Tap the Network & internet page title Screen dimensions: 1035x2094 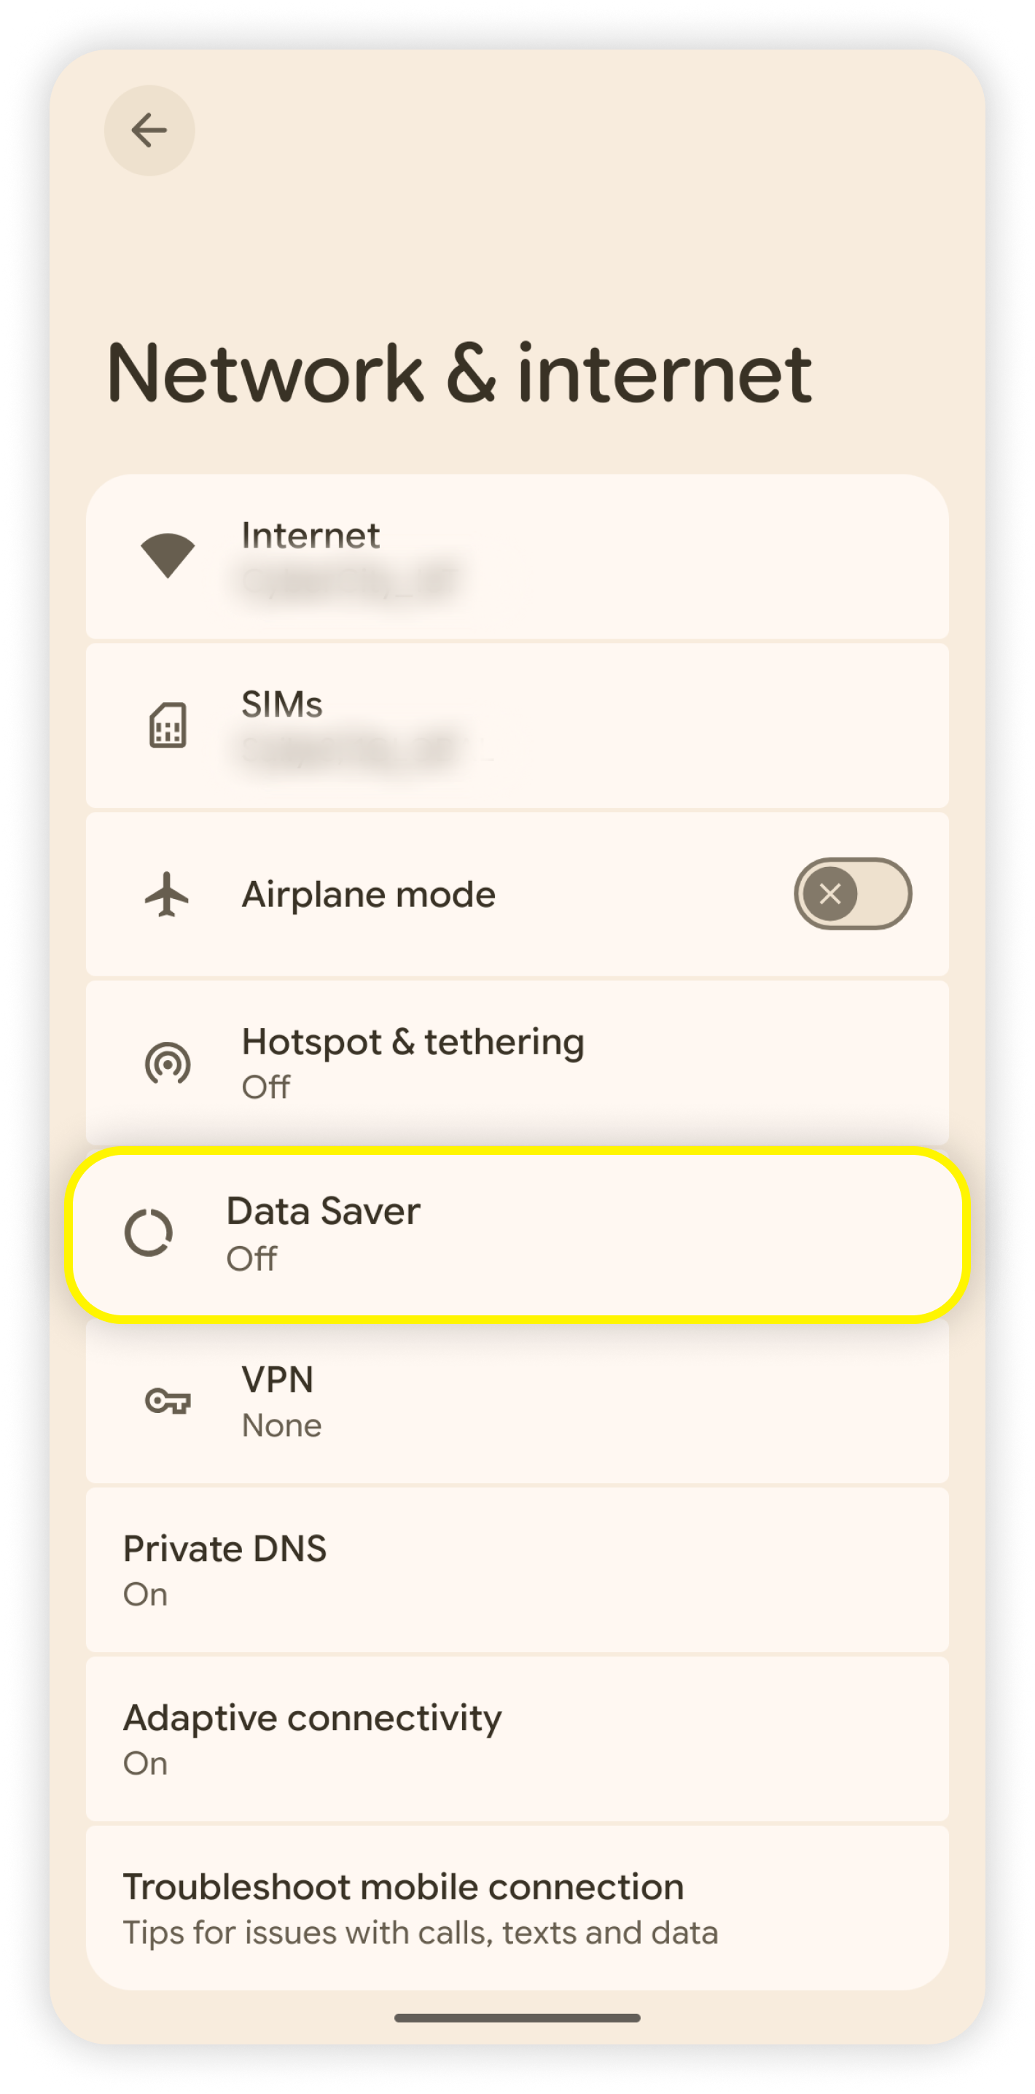460,374
